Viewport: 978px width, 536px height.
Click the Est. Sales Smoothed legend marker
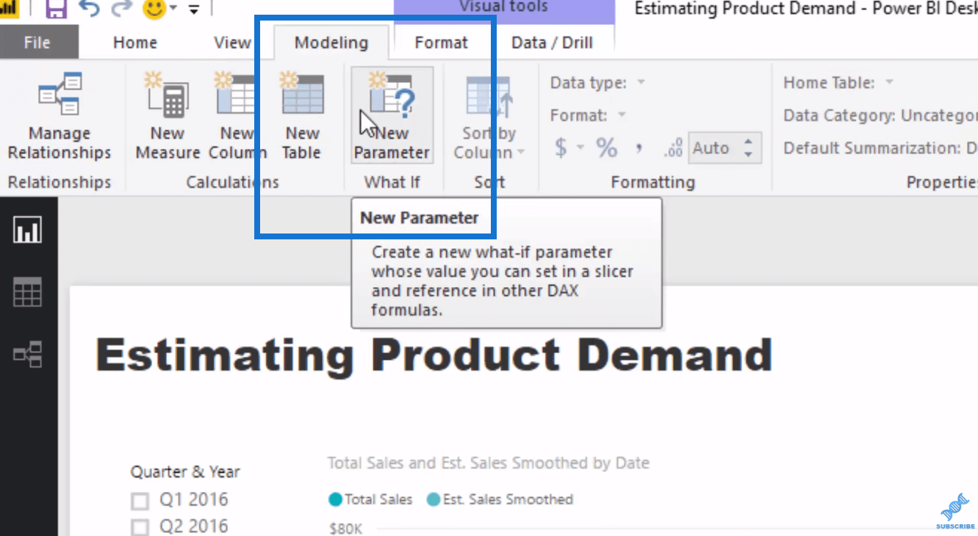pos(434,500)
